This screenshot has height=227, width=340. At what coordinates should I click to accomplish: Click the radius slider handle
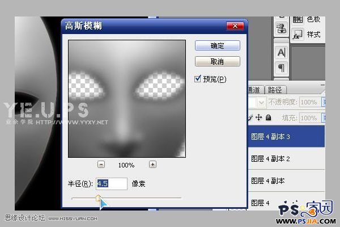pyautogui.click(x=98, y=198)
